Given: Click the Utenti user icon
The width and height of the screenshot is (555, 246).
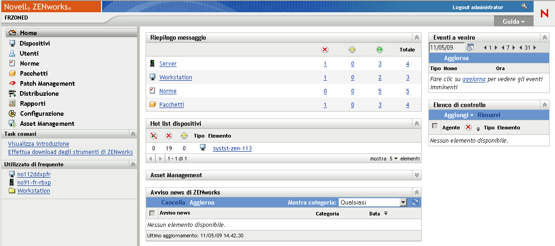Looking at the screenshot, I should click(12, 53).
